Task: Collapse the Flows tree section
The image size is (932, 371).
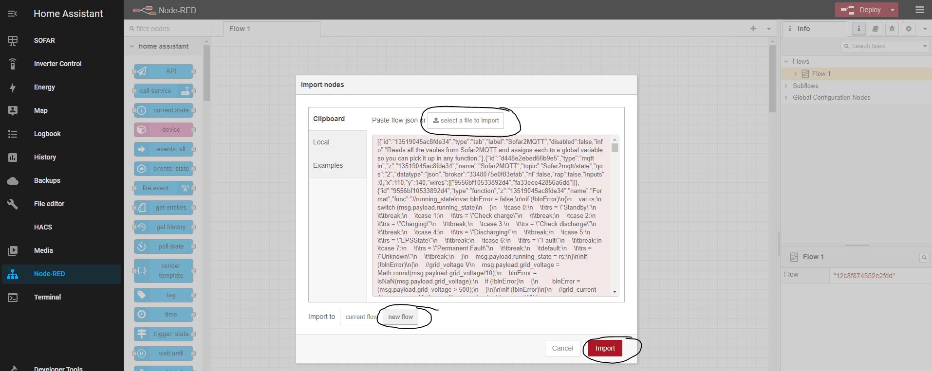Action: click(786, 62)
